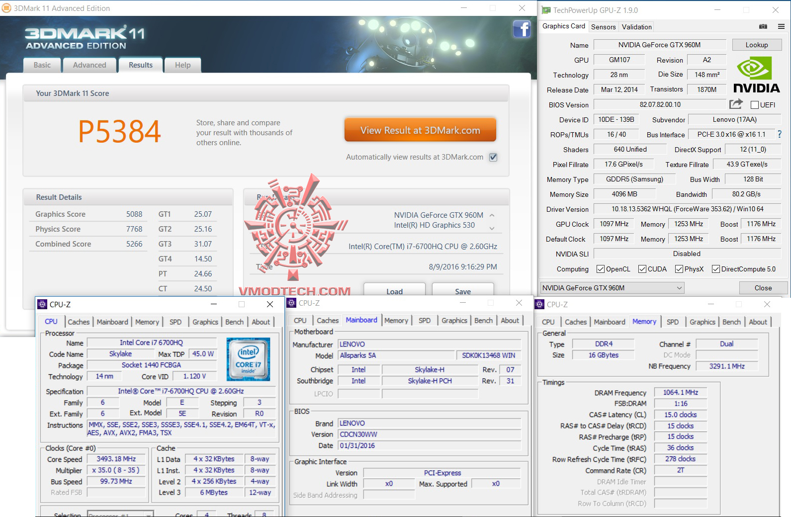Click the Mainboard CPU-Z window title icon
The height and width of the screenshot is (517, 791).
pos(292,303)
